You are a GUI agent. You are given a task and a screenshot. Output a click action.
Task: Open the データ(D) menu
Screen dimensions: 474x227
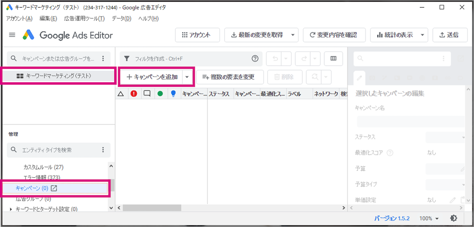coord(121,19)
